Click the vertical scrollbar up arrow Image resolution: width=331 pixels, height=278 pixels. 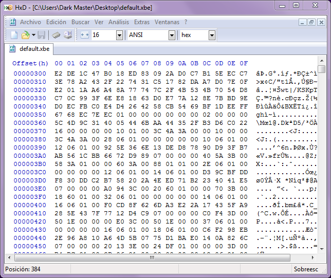(322, 61)
